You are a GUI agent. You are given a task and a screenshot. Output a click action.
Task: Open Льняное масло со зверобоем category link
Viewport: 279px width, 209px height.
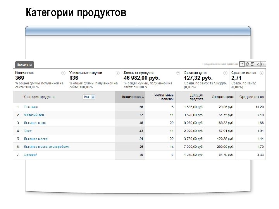tap(46, 147)
